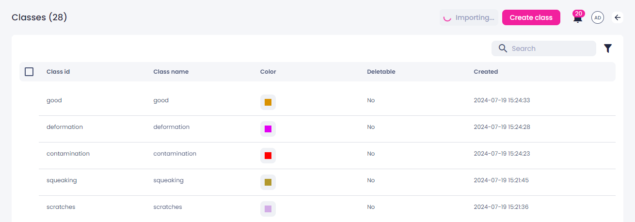Click the Deletable 'No' value for contamination

tap(371, 154)
